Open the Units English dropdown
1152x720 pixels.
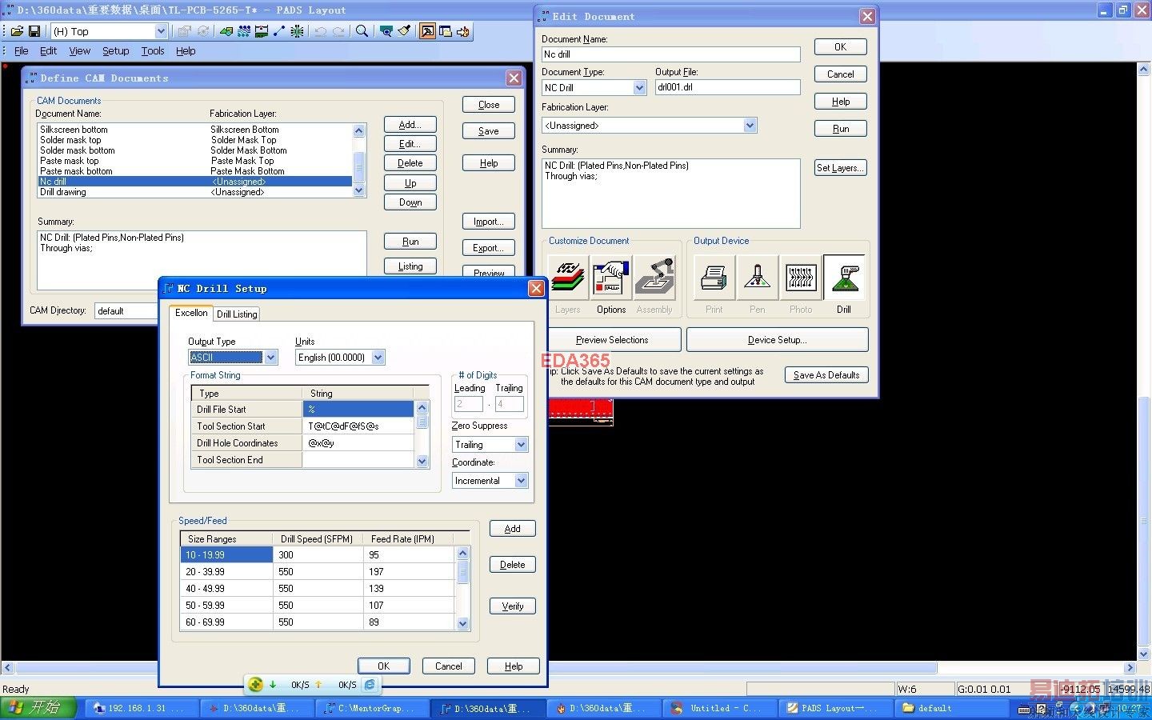click(x=378, y=358)
